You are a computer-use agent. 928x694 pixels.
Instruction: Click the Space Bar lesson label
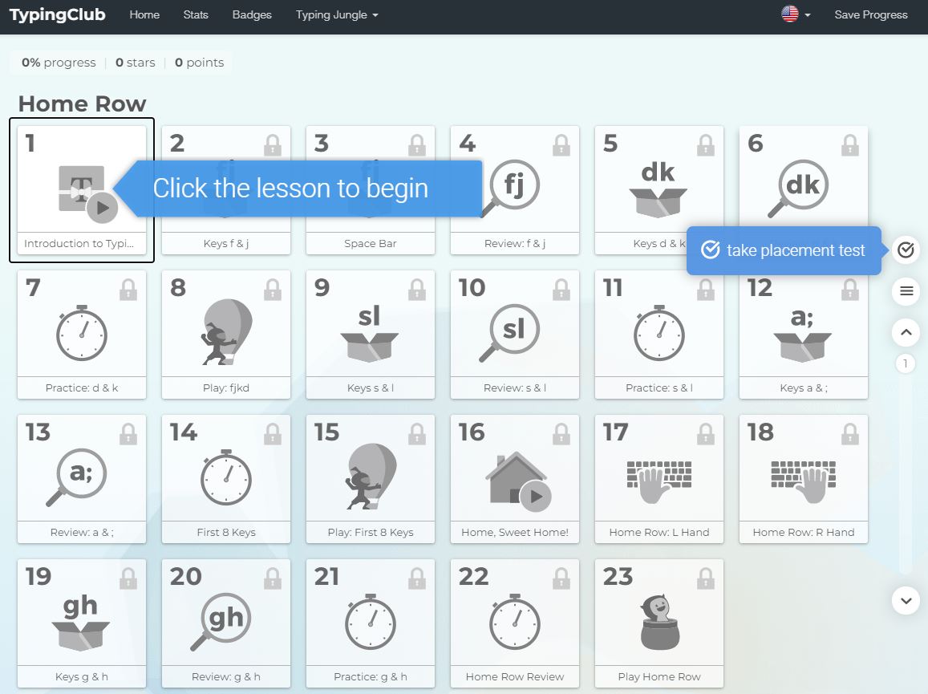tap(371, 243)
